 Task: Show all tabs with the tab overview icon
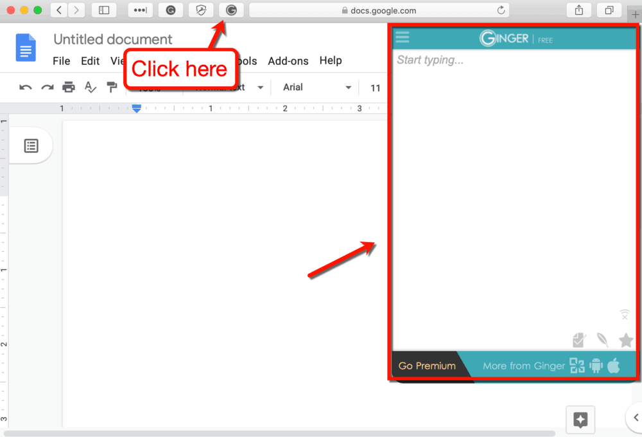(609, 10)
